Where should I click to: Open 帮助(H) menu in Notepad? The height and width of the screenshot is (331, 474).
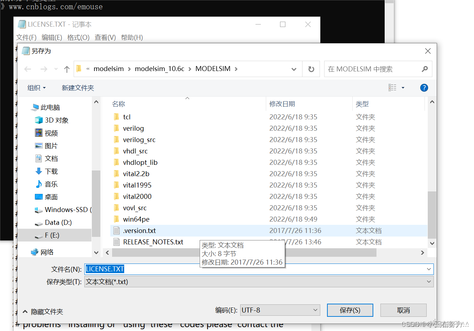(x=132, y=37)
